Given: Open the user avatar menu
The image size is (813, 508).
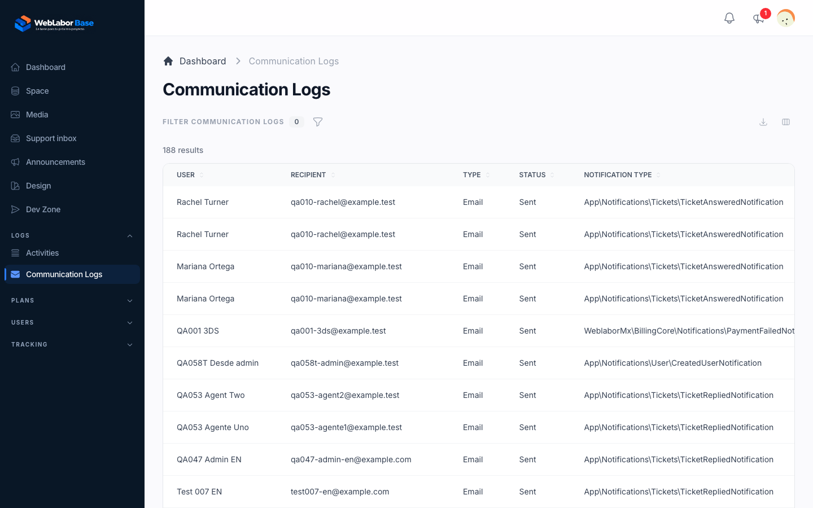Looking at the screenshot, I should pyautogui.click(x=786, y=18).
